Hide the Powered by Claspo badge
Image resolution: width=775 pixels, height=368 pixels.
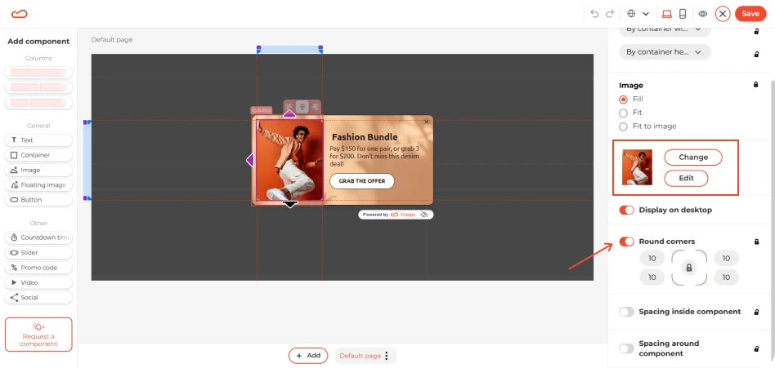pos(424,215)
